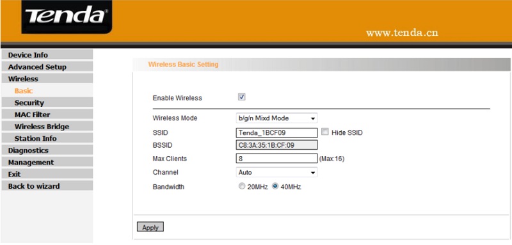512x245 pixels.
Task: Go to the Security submenu
Action: [x=47, y=102]
